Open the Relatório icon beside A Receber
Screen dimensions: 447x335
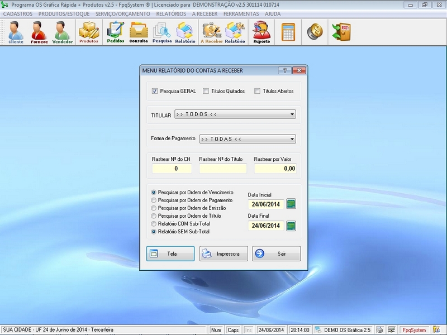235,32
